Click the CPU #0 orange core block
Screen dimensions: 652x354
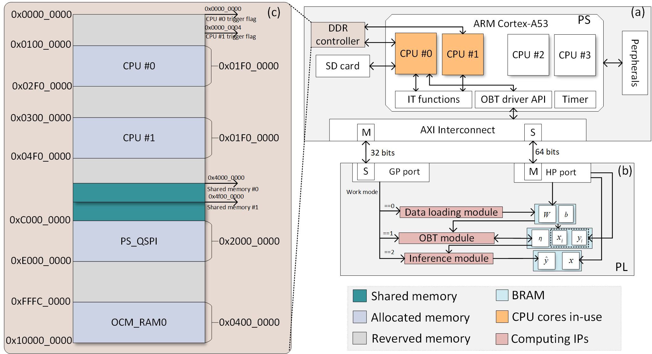[x=415, y=53]
